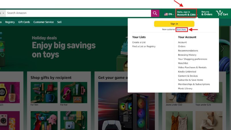Click the magnifier search button
Viewport: 231px width, 130px height.
pyautogui.click(x=155, y=13)
